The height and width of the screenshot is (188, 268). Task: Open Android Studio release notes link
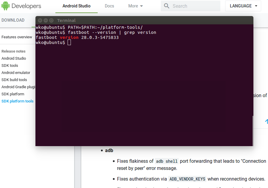click(x=14, y=58)
